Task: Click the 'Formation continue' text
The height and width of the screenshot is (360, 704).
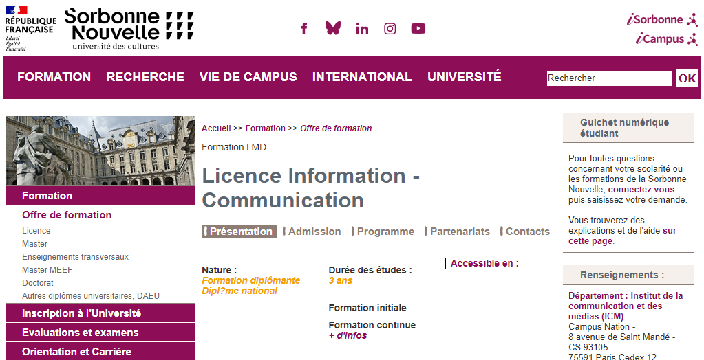Action: click(x=372, y=325)
